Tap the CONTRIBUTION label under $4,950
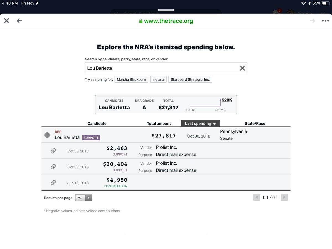Viewport: 332px width, 249px height. [116, 186]
